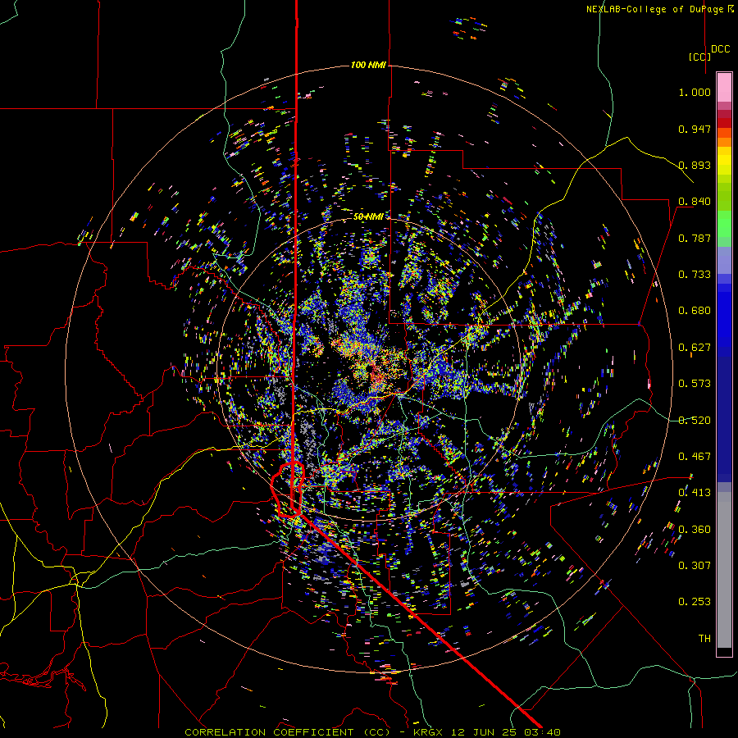Click the 1.000 value on the scale

tap(695, 92)
